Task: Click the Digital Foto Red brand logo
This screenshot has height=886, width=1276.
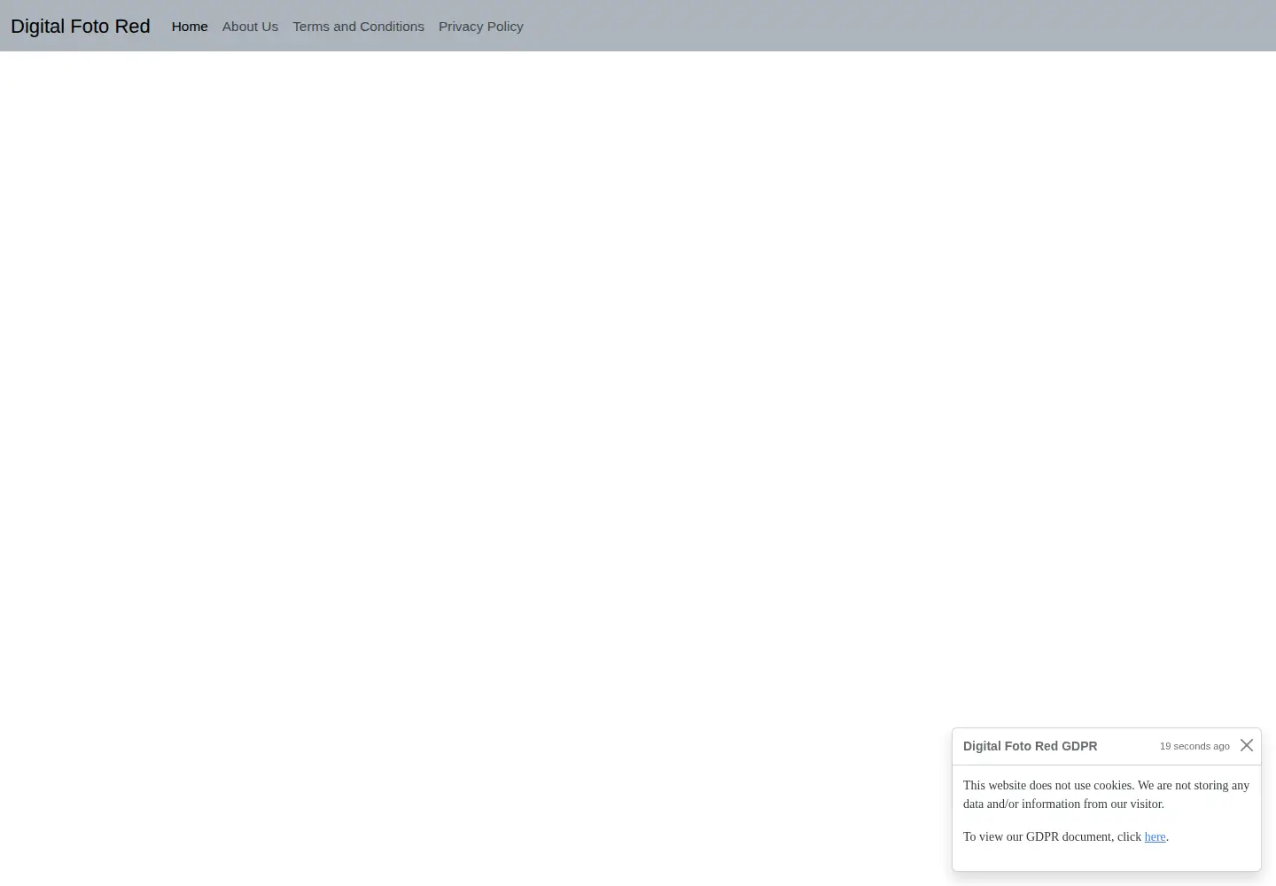Action: 81,27
